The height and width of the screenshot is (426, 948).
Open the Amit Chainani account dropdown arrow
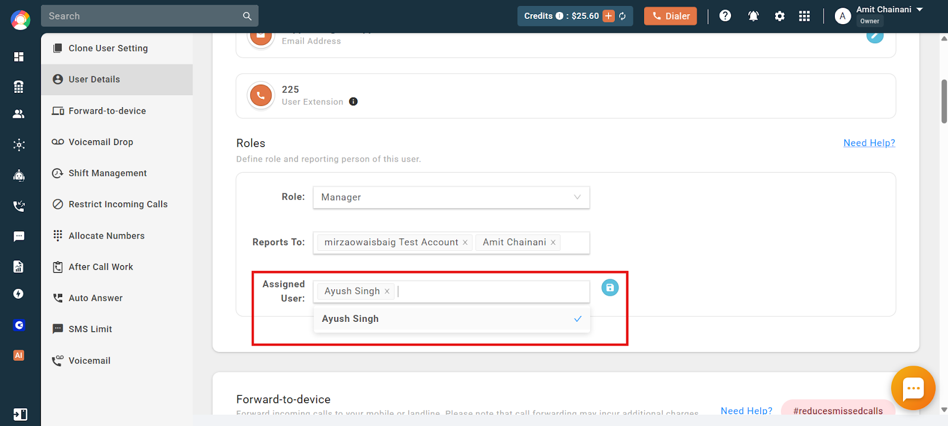[920, 9]
